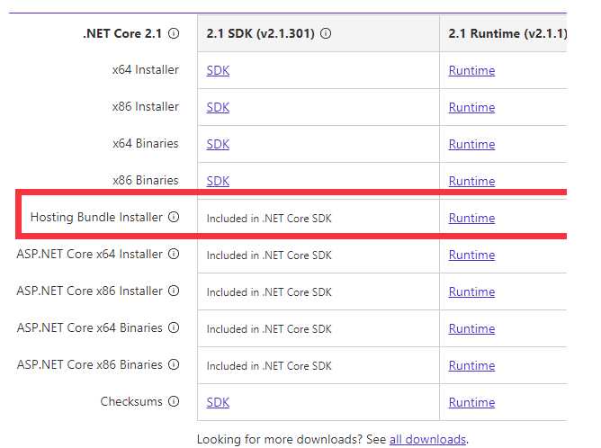Download ASP.NET Core x64 Binaries Runtime
Viewport: 601px width, 448px height.
[471, 328]
